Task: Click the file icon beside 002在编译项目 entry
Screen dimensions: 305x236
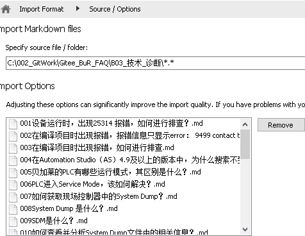Action: pos(13,136)
